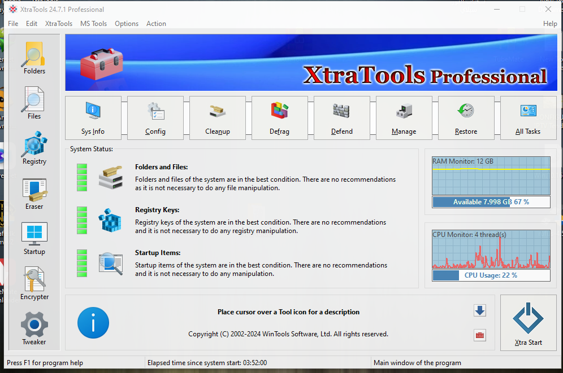
Task: Click the Folders and Files green status indicator
Action: tap(82, 177)
